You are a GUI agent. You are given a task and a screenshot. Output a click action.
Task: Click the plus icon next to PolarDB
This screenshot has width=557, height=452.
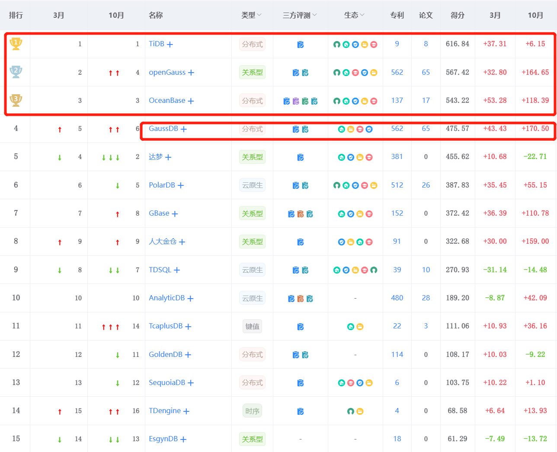181,185
